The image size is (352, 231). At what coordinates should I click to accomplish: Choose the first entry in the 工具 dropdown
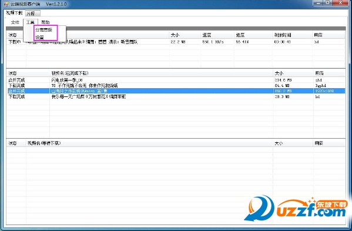point(44,30)
